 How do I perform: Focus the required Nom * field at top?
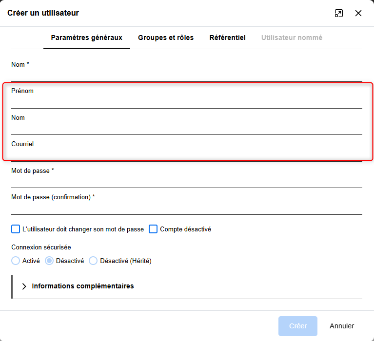coord(186,75)
